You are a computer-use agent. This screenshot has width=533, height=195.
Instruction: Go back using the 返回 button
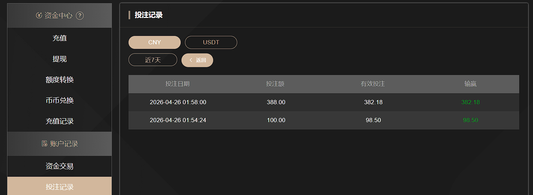(197, 60)
